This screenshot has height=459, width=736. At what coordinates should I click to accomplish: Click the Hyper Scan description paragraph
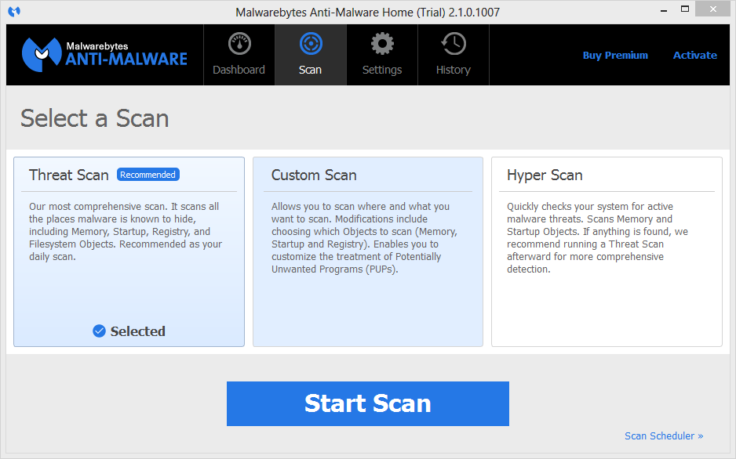pyautogui.click(x=598, y=238)
